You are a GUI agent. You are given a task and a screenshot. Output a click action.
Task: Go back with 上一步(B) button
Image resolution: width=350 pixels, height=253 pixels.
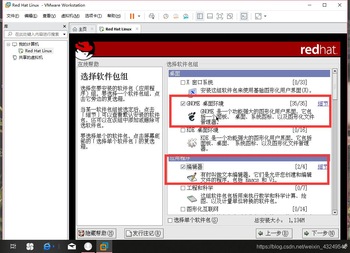(274, 233)
